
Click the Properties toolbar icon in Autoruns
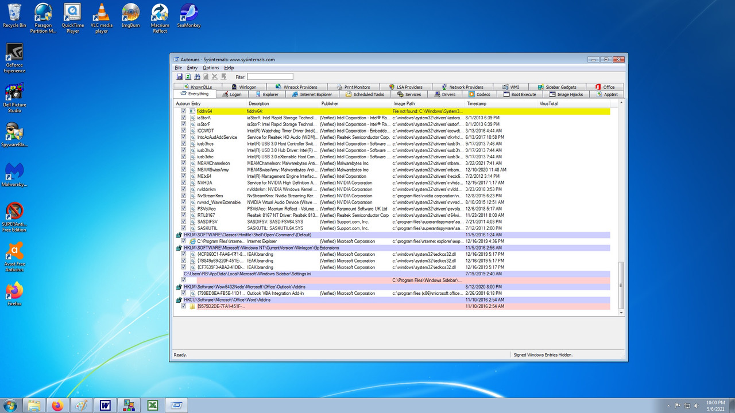click(x=206, y=76)
